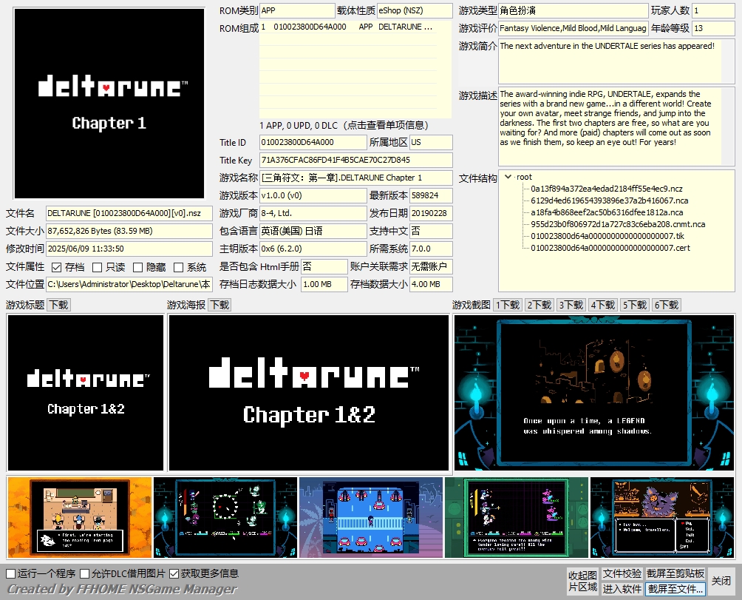
Task: Click 下载 next to 游戏海报
Action: tap(219, 305)
